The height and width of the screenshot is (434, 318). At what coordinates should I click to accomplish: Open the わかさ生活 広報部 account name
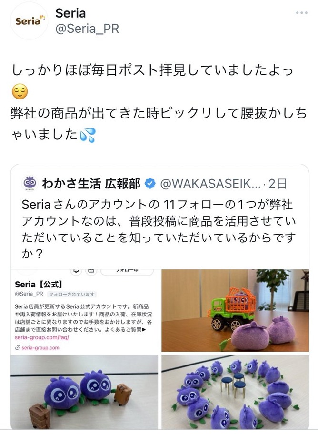tap(91, 184)
